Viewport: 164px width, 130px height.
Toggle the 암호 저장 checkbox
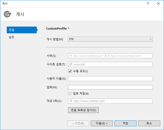pos(70,93)
